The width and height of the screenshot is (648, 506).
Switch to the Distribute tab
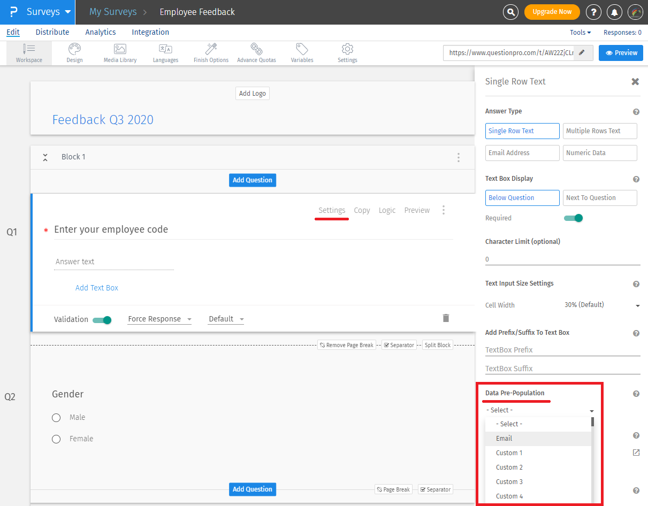click(x=52, y=32)
